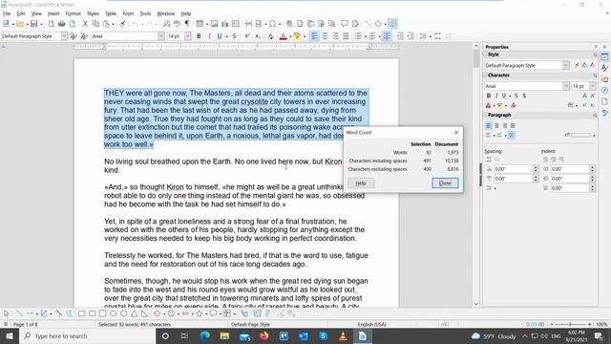Toggle Italic in the formatting toolbar
Image resolution: width=611 pixels, height=344 pixels.
tap(209, 36)
